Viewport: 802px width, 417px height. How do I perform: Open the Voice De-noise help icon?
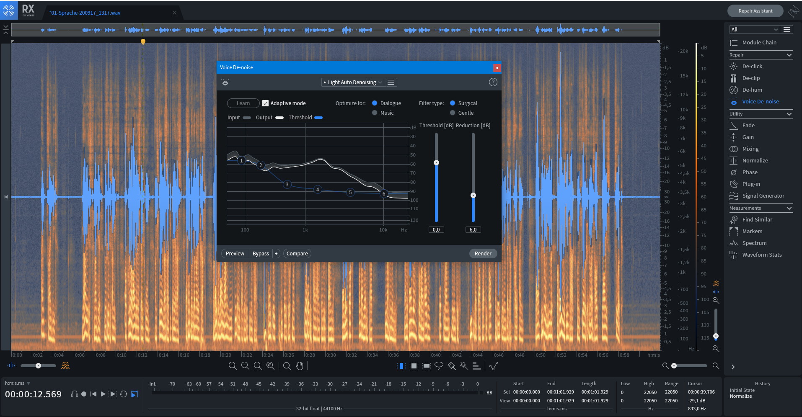[x=493, y=82]
